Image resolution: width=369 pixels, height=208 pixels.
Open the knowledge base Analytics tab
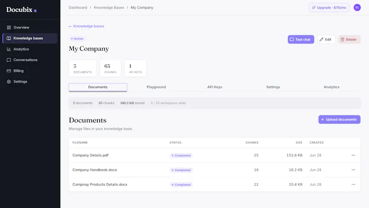tap(331, 87)
